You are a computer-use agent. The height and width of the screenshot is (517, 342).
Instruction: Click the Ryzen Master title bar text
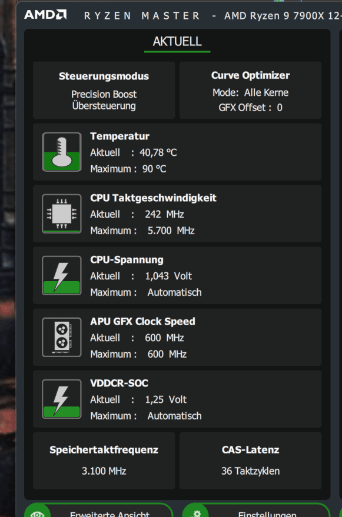point(142,15)
